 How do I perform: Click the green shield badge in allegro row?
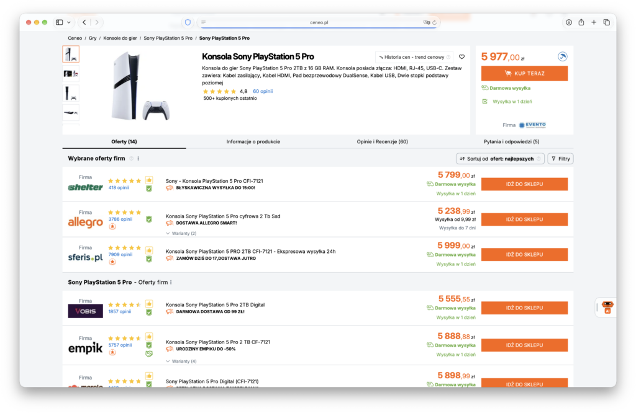(149, 219)
